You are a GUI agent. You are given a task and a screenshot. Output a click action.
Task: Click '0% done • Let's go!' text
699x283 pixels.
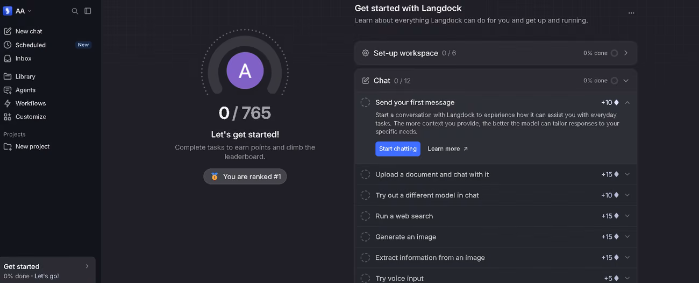click(31, 276)
